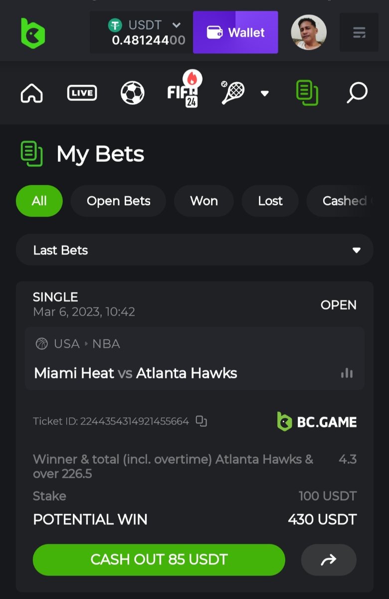Viewport: 389px width, 599px height.
Task: Open My Bets slip icon in navbar
Action: click(307, 93)
